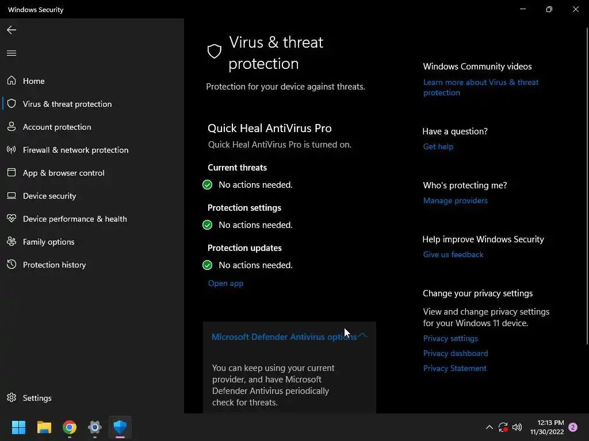Click the back arrow icon
This screenshot has height=441, width=589.
pyautogui.click(x=12, y=30)
